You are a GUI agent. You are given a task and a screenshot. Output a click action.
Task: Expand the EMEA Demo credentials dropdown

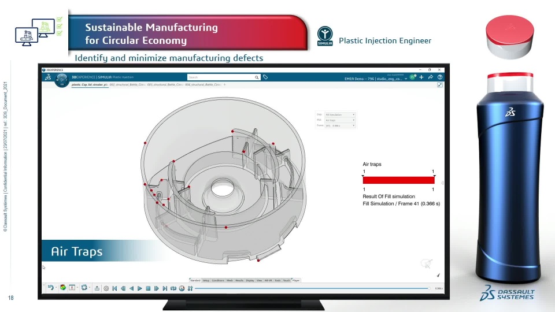[406, 79]
